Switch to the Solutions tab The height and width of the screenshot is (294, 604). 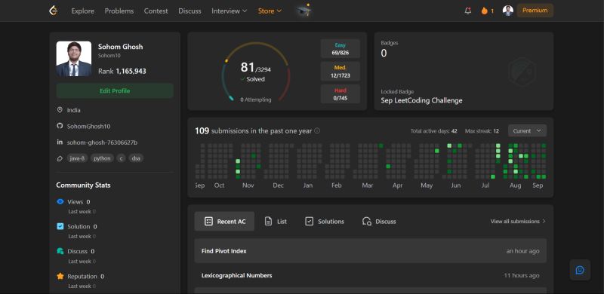[325, 222]
